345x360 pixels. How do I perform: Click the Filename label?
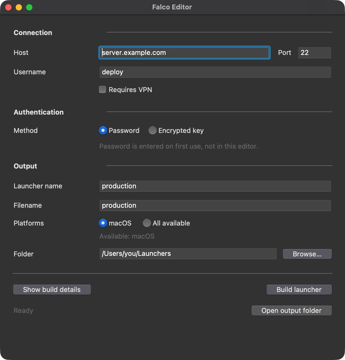[x=28, y=205]
